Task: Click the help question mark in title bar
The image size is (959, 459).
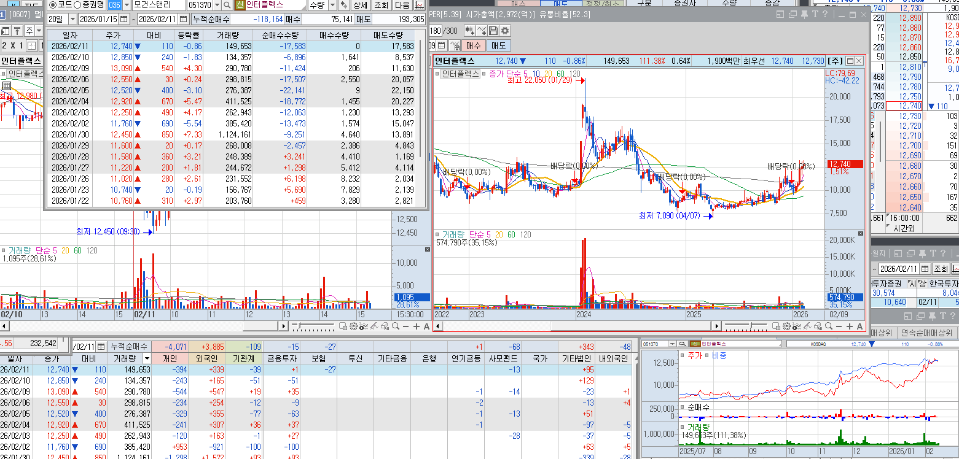Action: coord(825,14)
